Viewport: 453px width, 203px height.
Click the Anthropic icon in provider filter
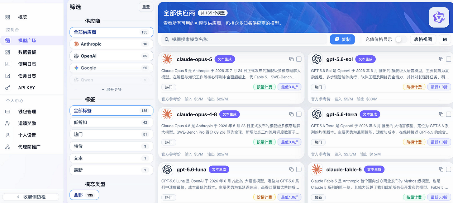(x=76, y=44)
